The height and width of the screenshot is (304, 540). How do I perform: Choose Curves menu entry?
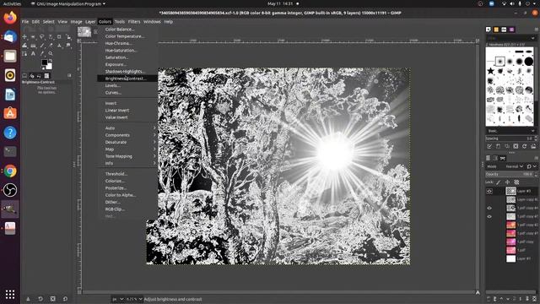click(127, 93)
